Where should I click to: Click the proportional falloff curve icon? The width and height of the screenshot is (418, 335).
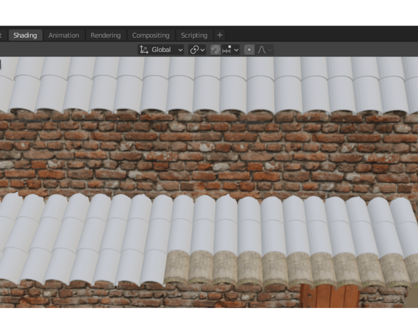pos(261,50)
